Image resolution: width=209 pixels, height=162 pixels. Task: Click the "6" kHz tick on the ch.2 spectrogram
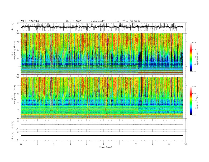click(18, 94)
